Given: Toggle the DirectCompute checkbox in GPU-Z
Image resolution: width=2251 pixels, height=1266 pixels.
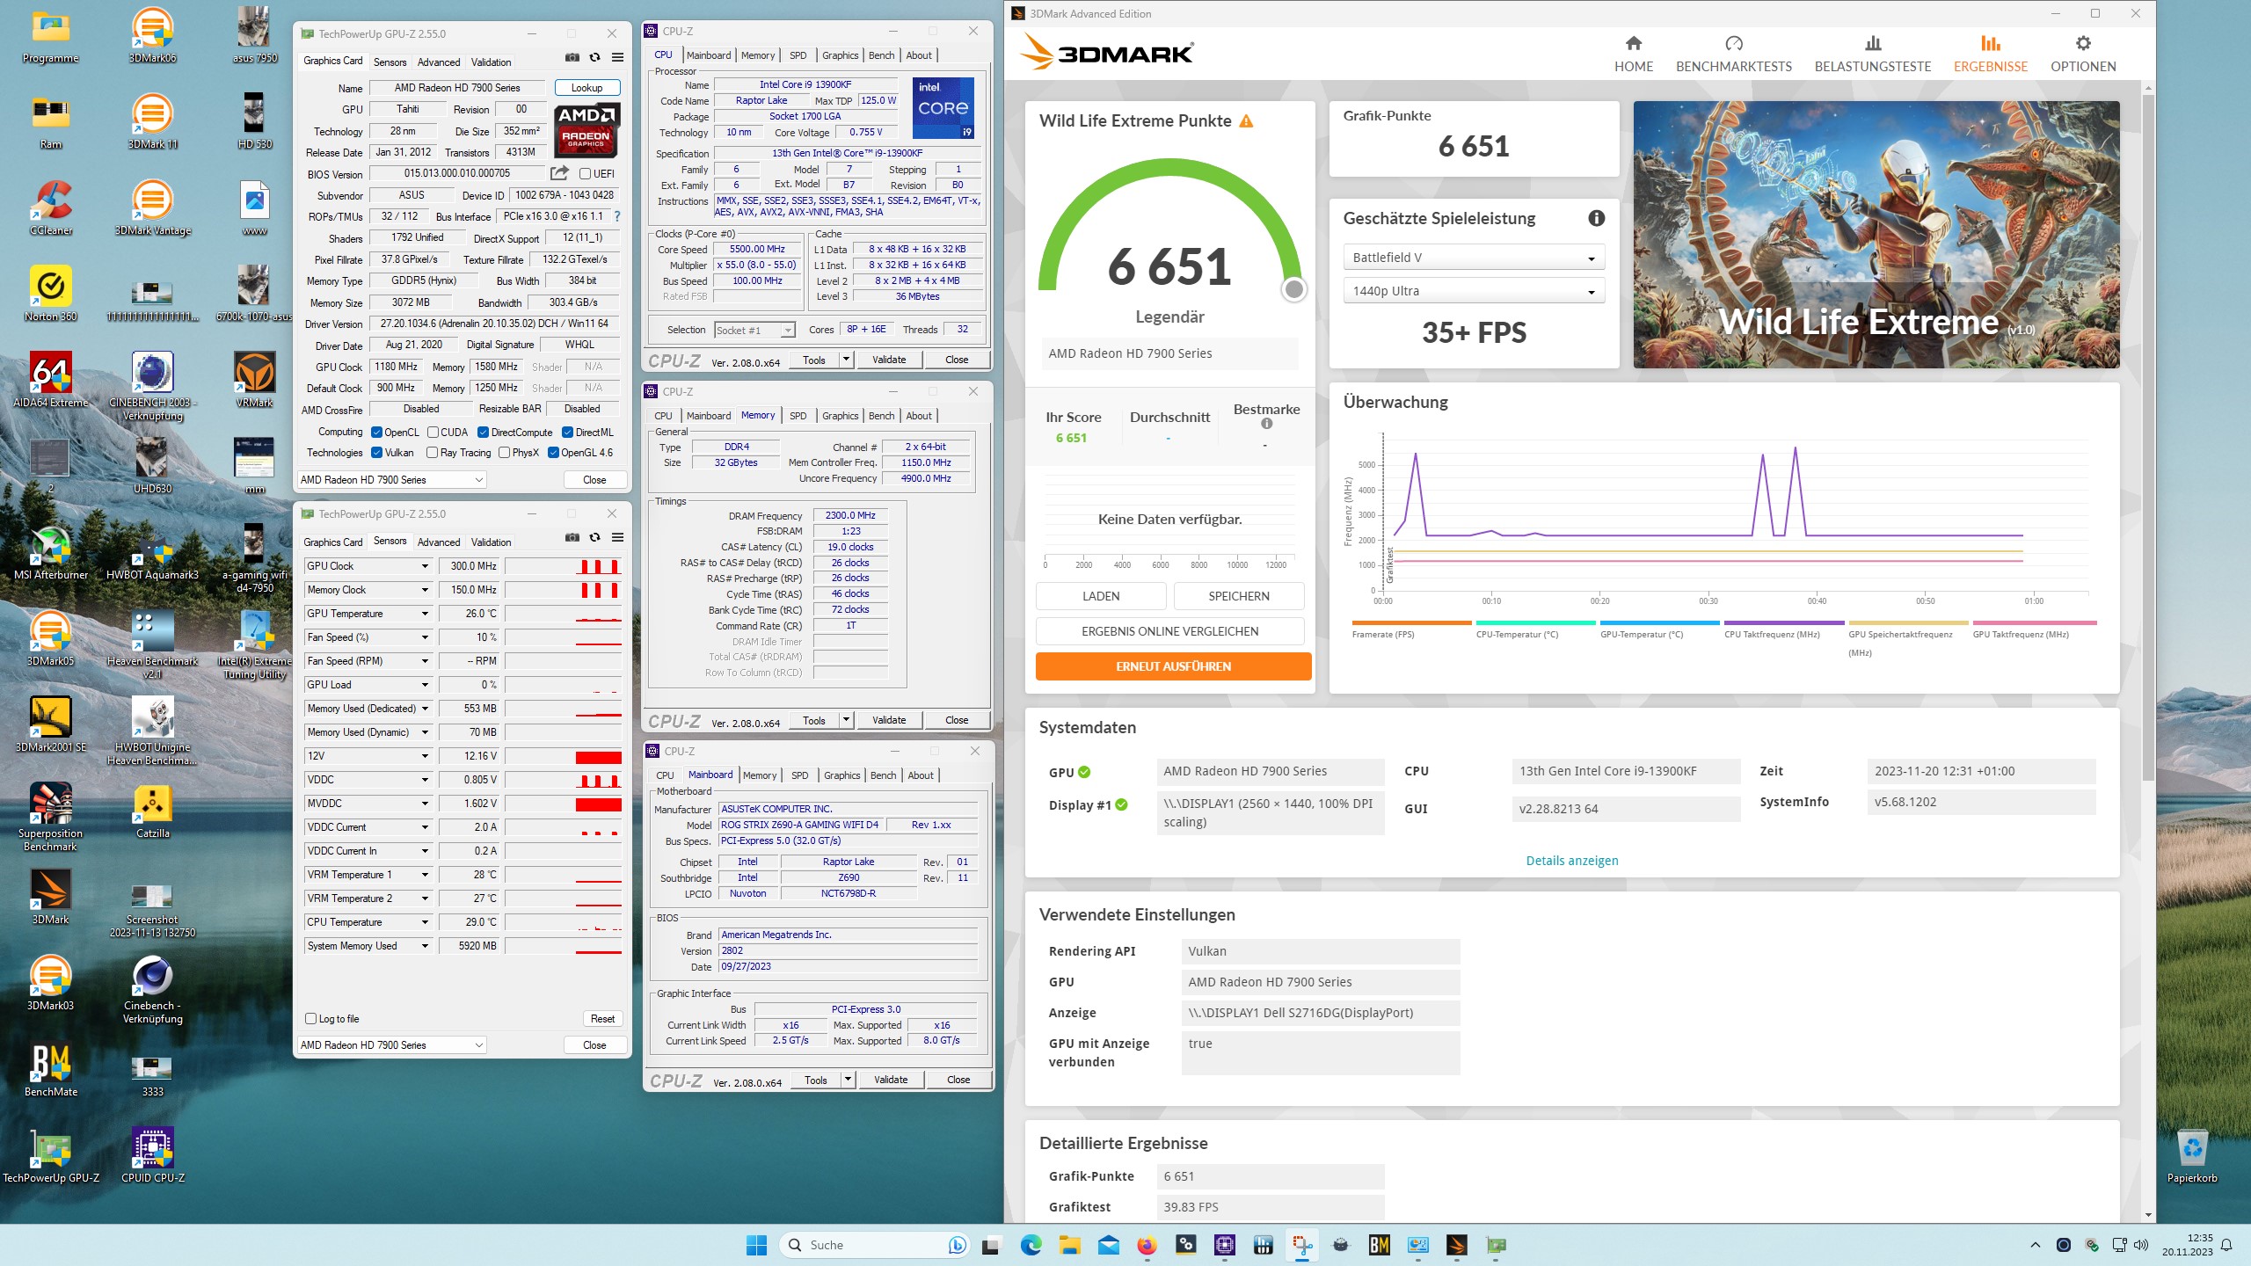Looking at the screenshot, I should (483, 433).
